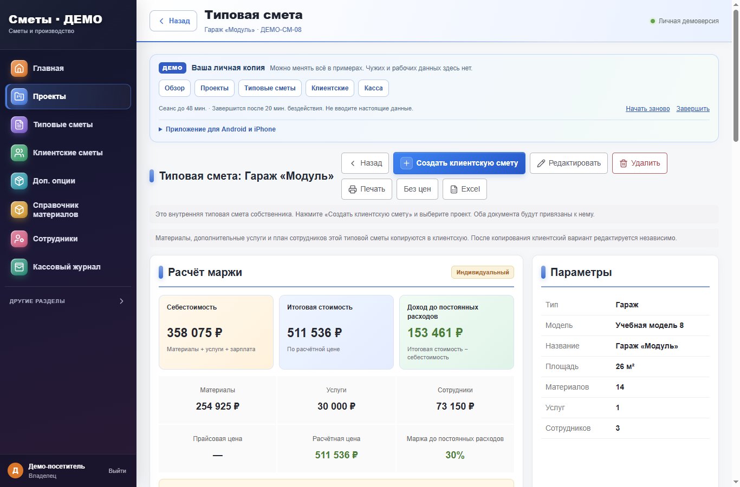
Task: Click the 30% margin value
Action: pyautogui.click(x=455, y=455)
